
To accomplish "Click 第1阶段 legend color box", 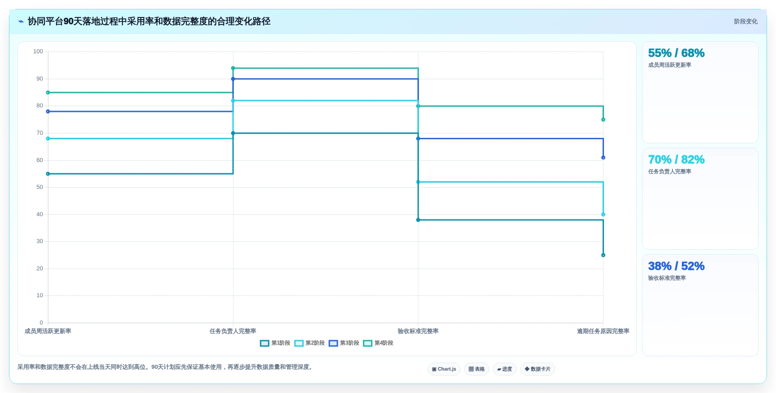I will [264, 343].
